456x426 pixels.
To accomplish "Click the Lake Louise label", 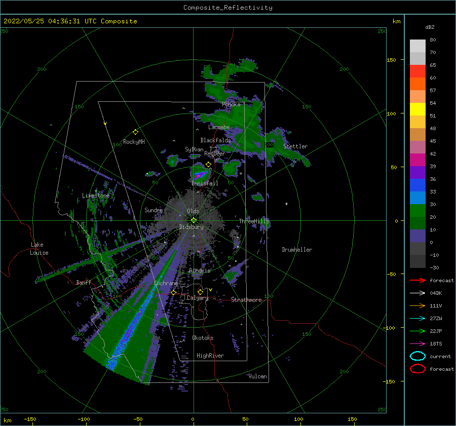I will point(39,249).
